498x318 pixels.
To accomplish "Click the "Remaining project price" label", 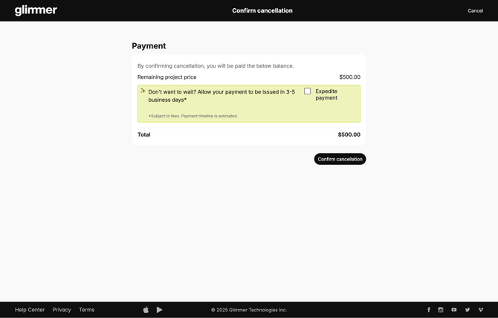I will [x=167, y=77].
